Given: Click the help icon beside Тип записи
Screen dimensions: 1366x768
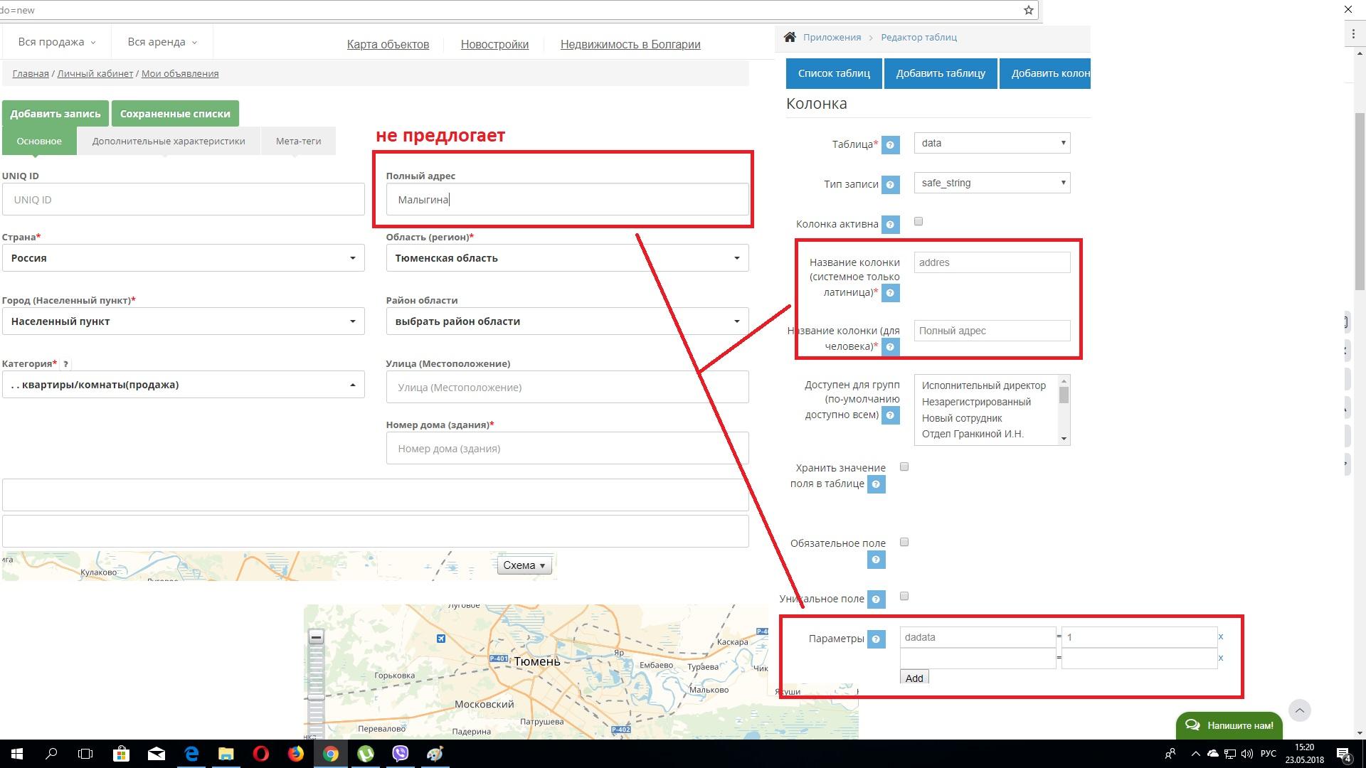Looking at the screenshot, I should [x=890, y=184].
